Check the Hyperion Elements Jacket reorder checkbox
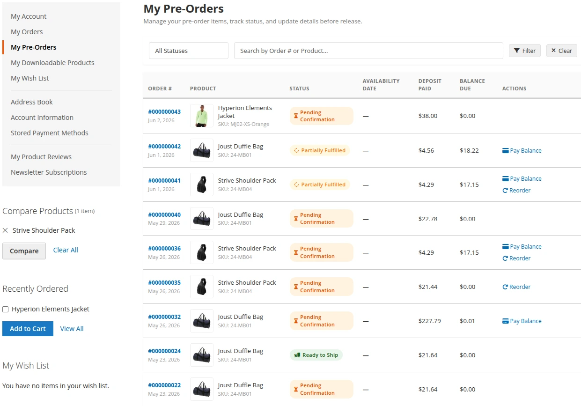Screen dimensions: 581x406 pos(6,310)
